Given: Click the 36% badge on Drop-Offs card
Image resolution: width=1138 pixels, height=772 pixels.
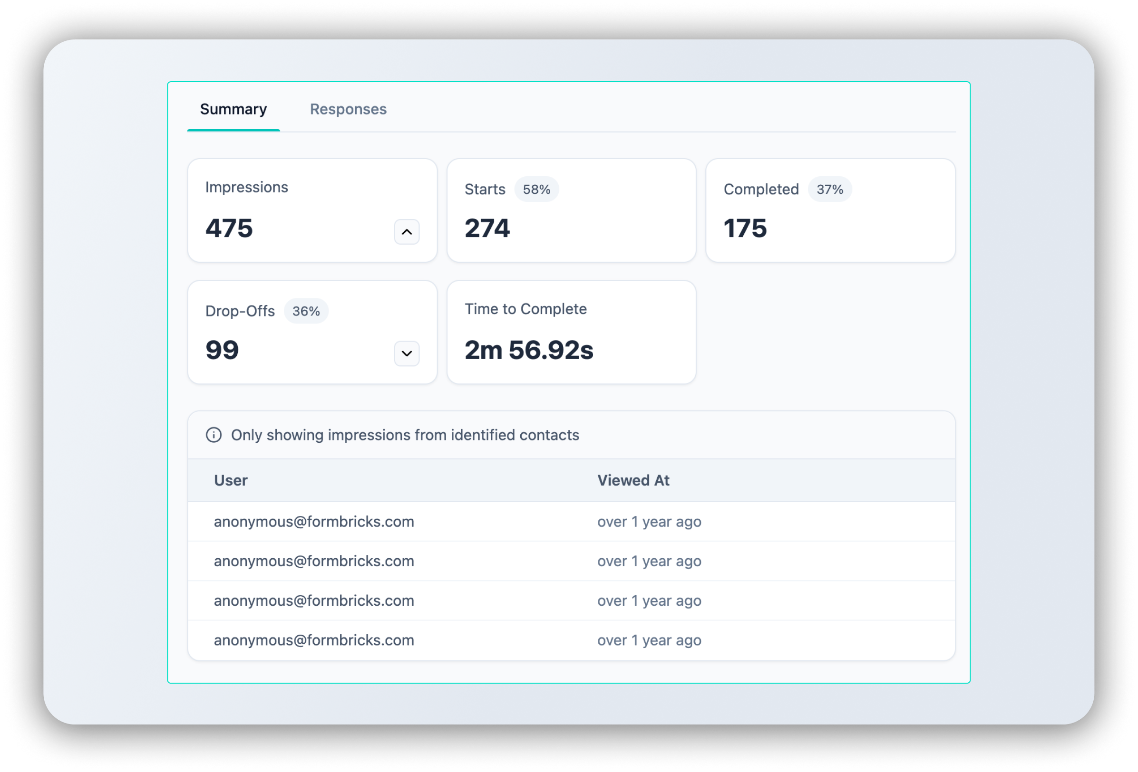Looking at the screenshot, I should point(306,311).
